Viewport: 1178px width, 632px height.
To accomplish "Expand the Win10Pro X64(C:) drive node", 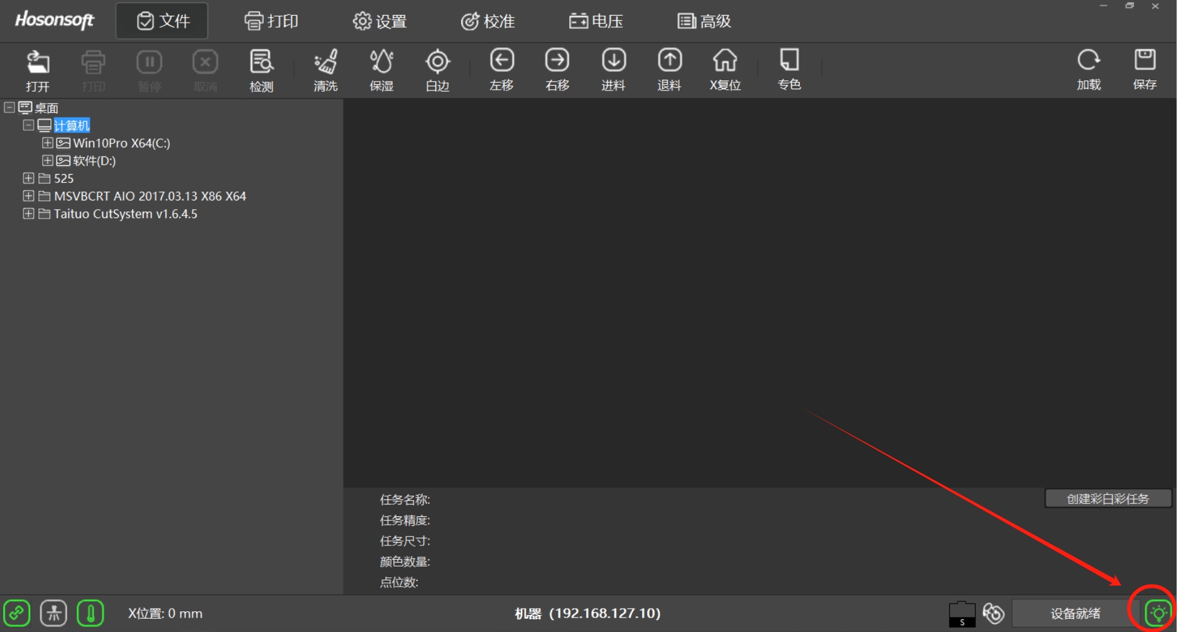I will tap(47, 143).
